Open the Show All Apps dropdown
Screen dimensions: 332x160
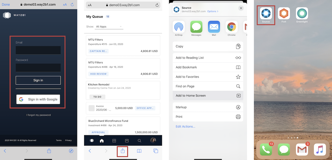pyautogui.click(x=109, y=27)
